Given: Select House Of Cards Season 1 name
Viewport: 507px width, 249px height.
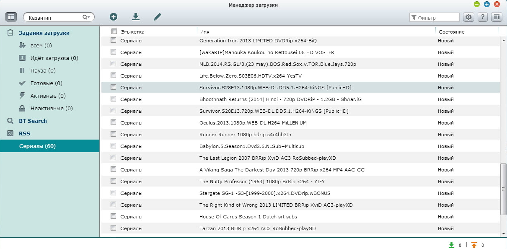Looking at the screenshot, I should (x=248, y=216).
